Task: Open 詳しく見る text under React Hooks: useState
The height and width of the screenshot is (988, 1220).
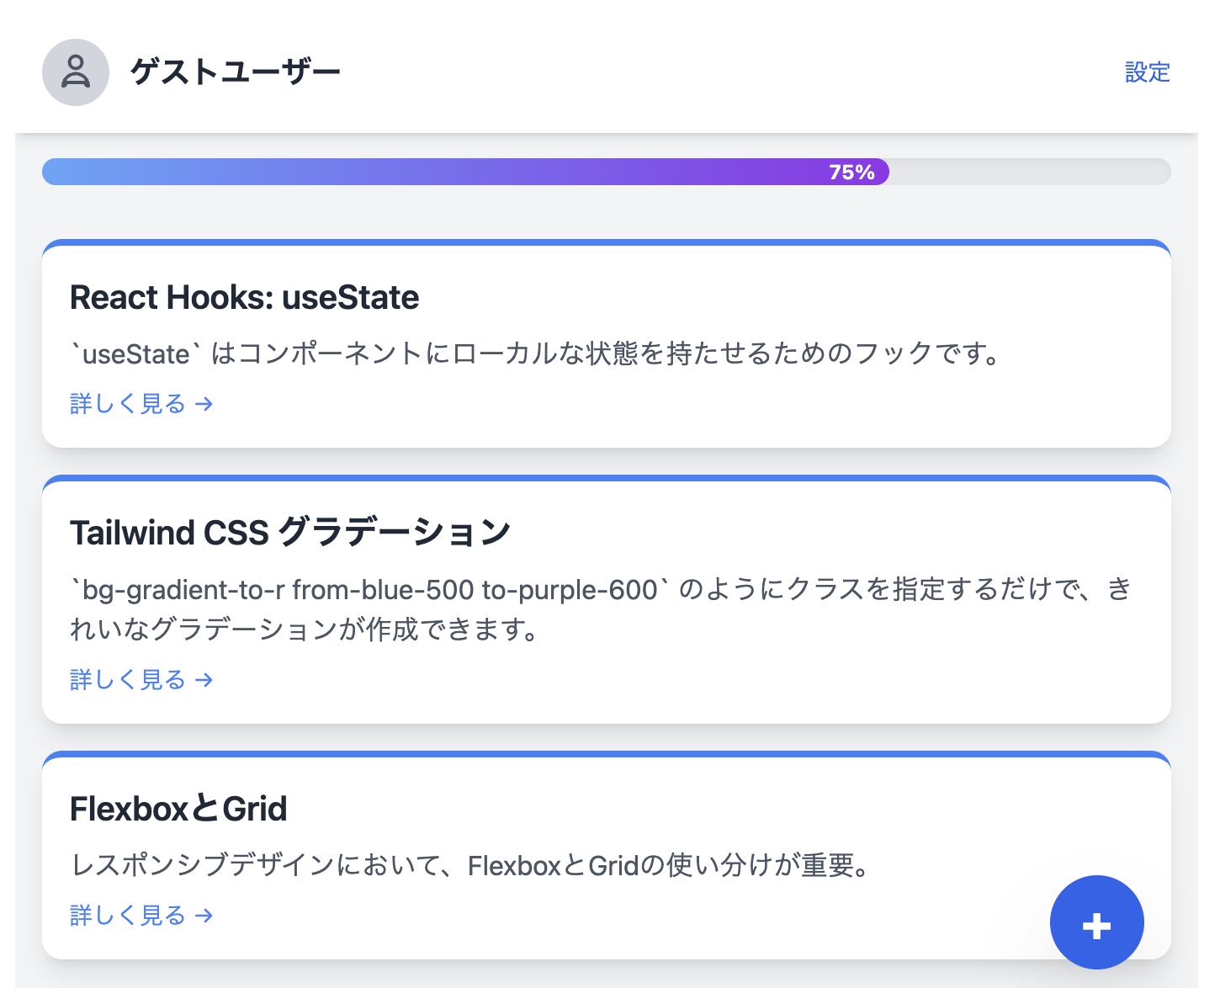Action: click(x=128, y=405)
